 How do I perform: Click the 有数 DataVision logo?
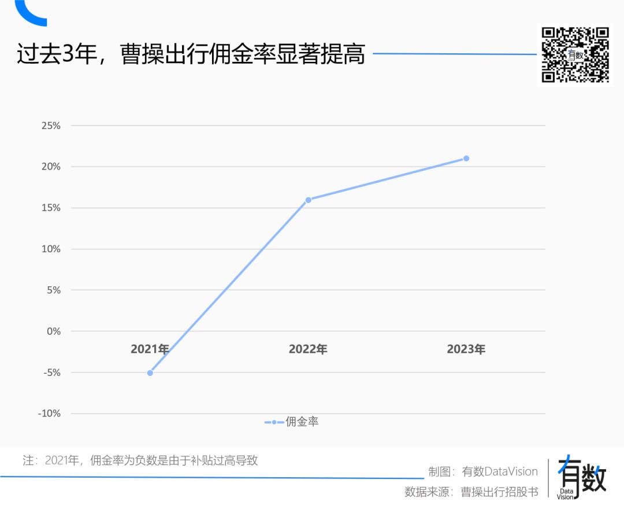coord(581,477)
